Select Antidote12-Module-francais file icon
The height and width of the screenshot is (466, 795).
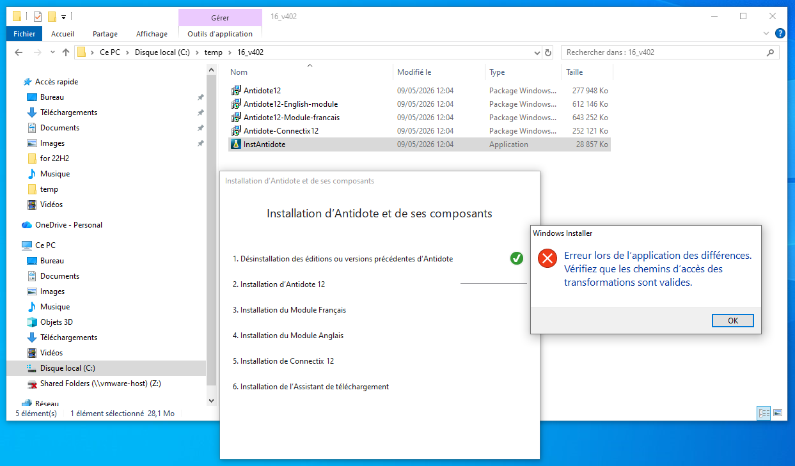tap(236, 118)
